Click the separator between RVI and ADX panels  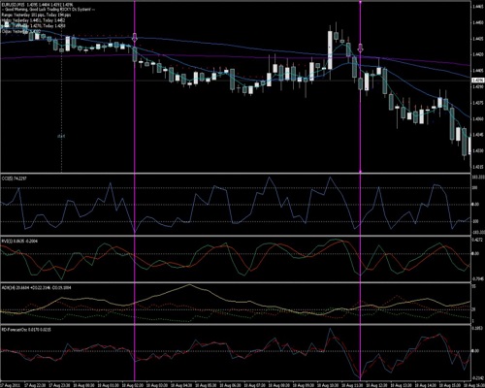pyautogui.click(x=236, y=282)
